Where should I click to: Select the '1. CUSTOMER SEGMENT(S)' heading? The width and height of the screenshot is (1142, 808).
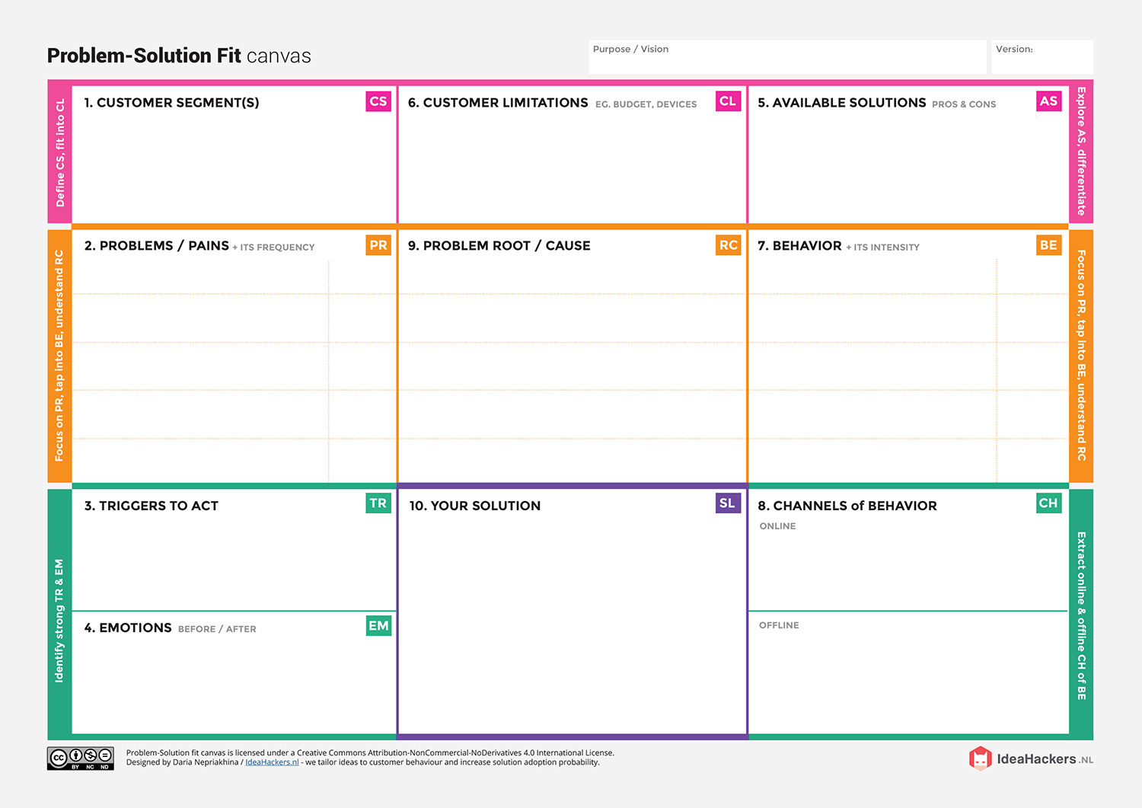click(x=171, y=103)
